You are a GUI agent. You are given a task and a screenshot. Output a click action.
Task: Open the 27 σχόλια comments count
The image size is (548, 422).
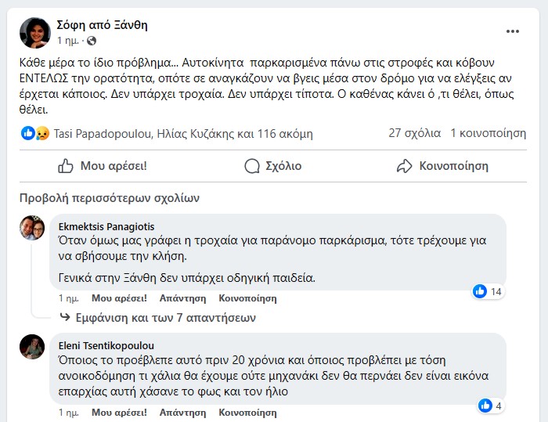[x=414, y=133]
